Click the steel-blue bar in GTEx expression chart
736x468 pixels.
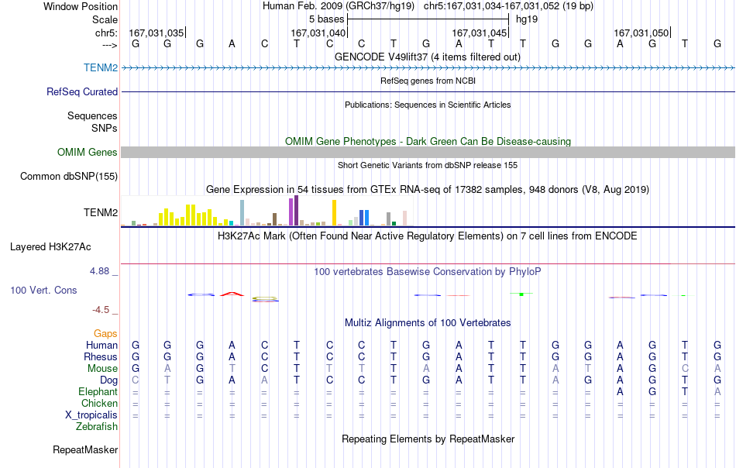tap(242, 212)
